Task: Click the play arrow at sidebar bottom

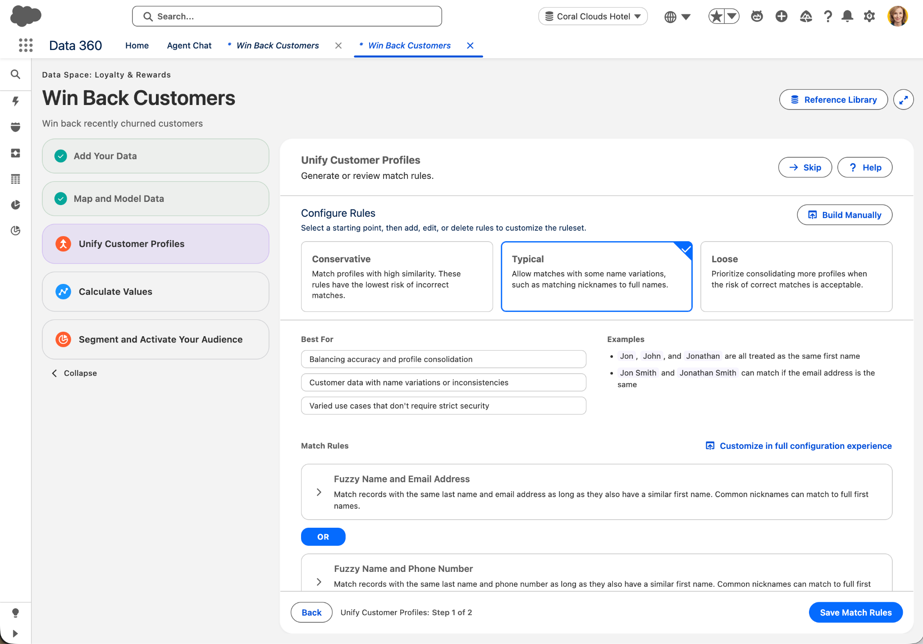Action: coord(16,633)
